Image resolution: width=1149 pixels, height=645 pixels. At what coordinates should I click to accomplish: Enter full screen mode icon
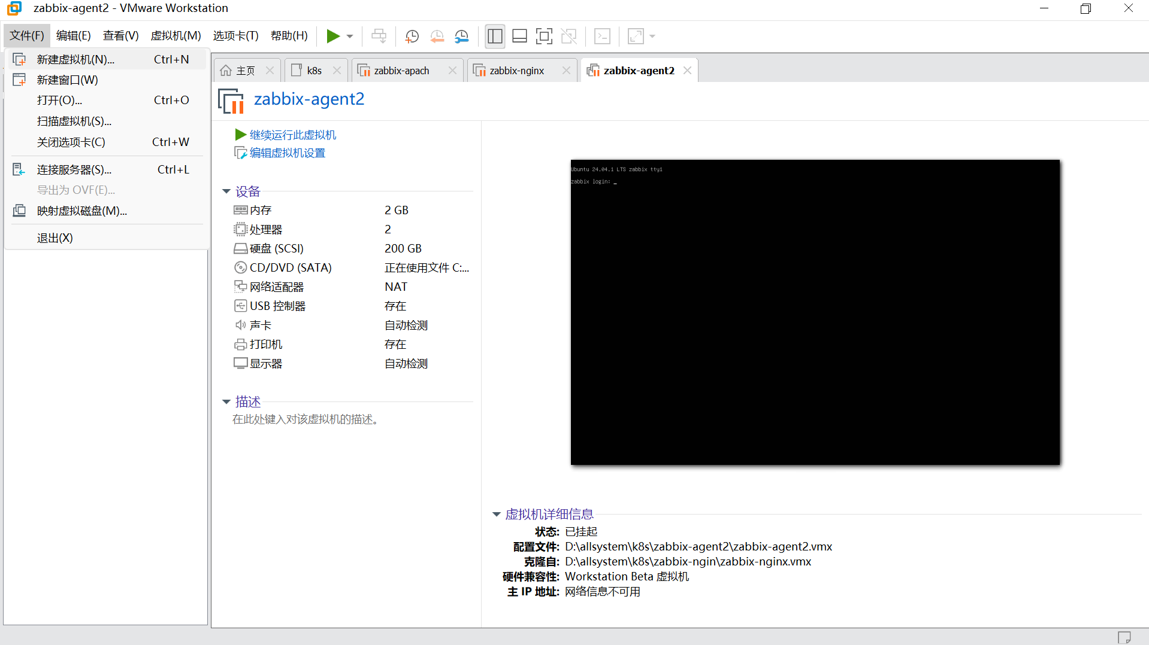[544, 36]
